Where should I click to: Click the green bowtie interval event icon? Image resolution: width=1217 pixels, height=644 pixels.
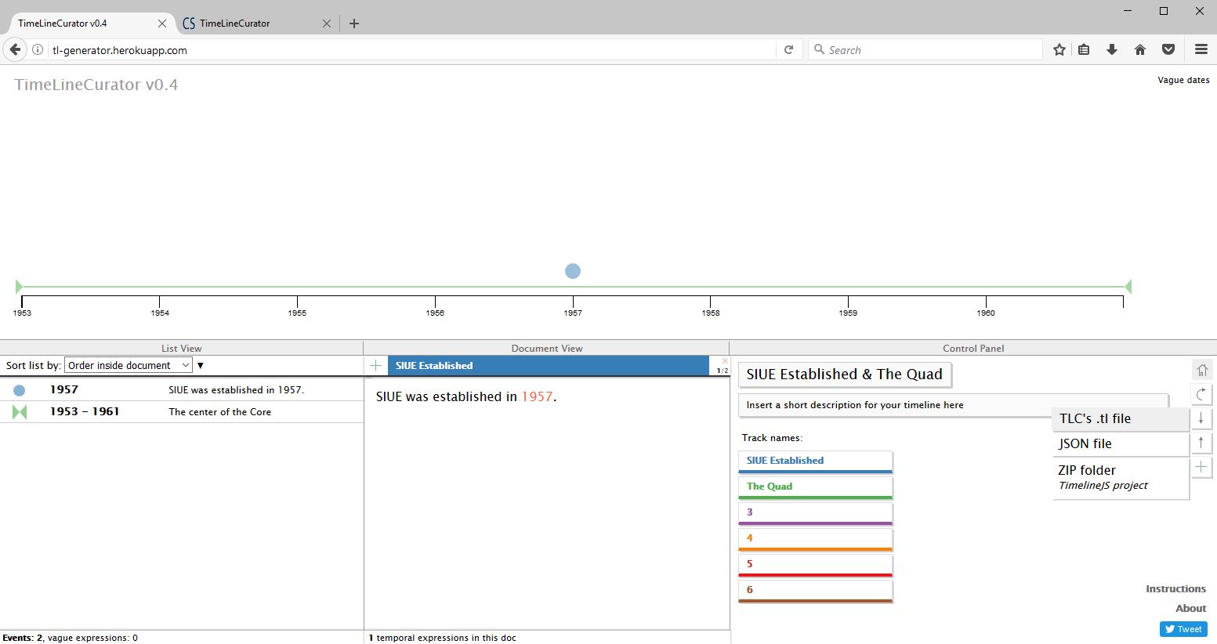(x=20, y=412)
